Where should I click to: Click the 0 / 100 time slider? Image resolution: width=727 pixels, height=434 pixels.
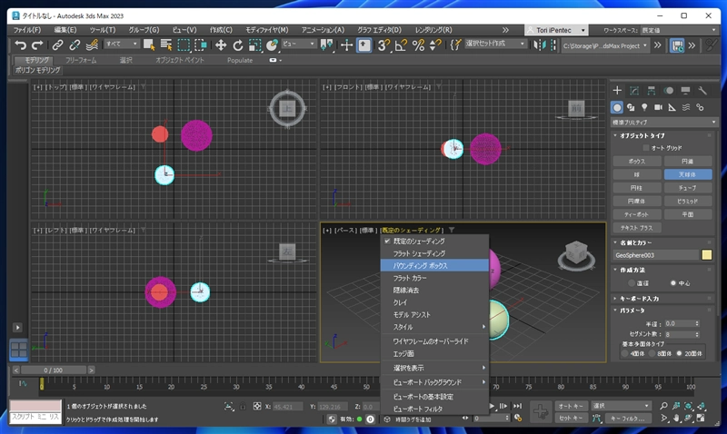coord(54,370)
